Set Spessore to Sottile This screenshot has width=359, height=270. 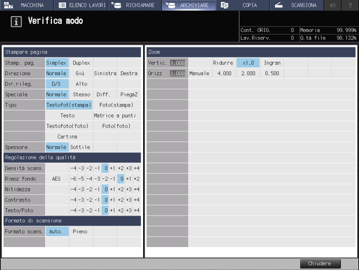pyautogui.click(x=81, y=147)
